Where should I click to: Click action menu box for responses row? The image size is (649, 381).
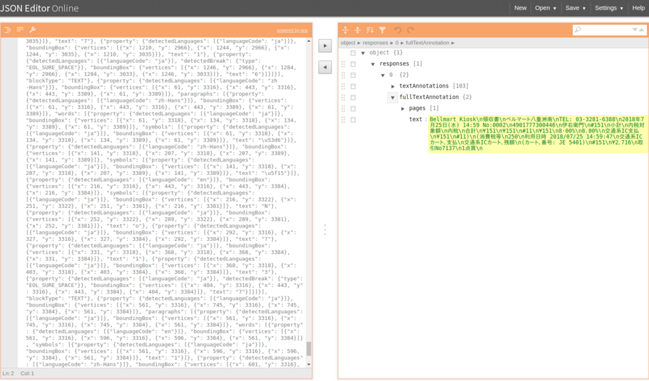tap(353, 64)
